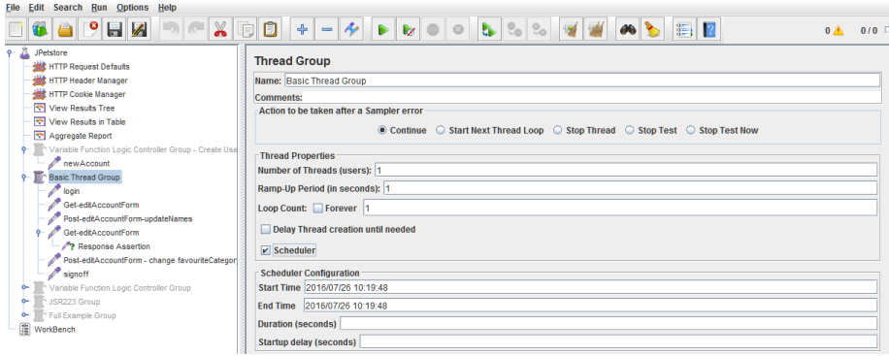Open Search with binoculars icon
This screenshot has width=889, height=356.
tap(628, 29)
